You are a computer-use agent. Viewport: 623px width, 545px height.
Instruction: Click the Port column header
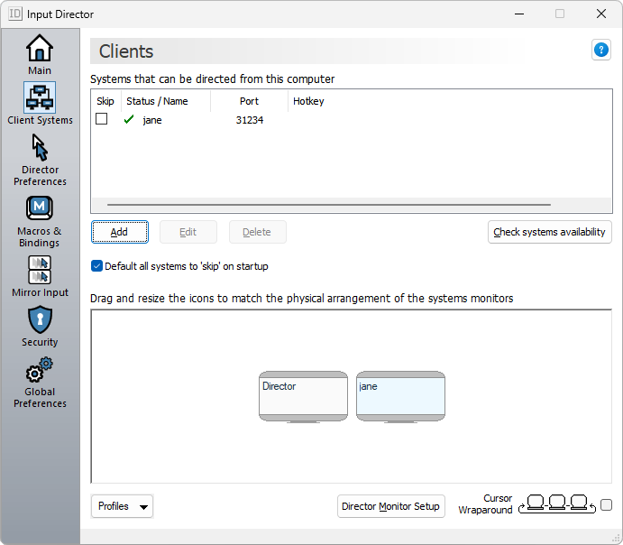coord(249,101)
